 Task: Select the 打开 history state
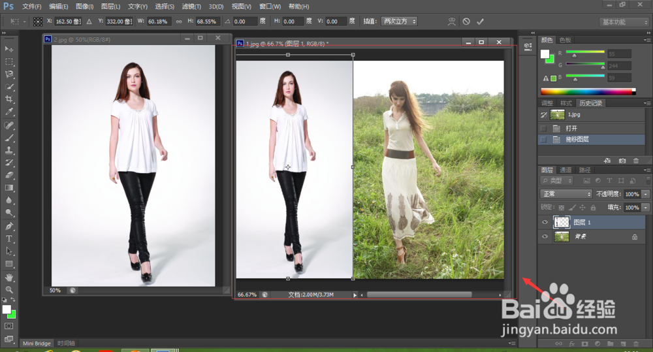point(571,128)
